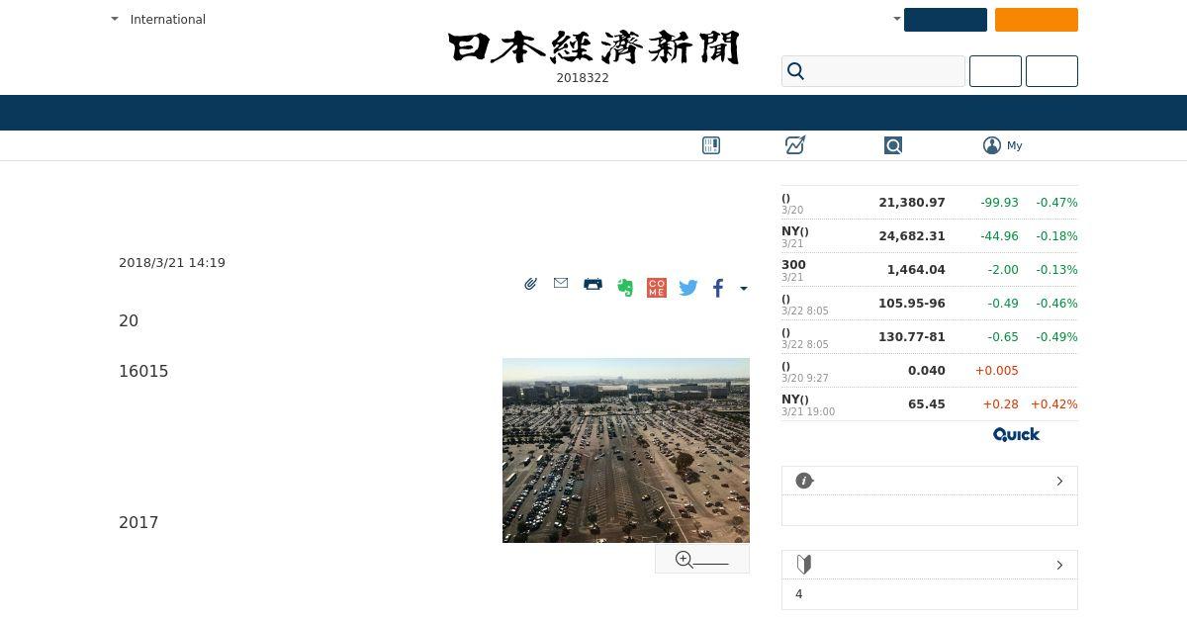1187x623 pixels.
Task: Click second outlined button beside search
Action: click(x=1051, y=71)
